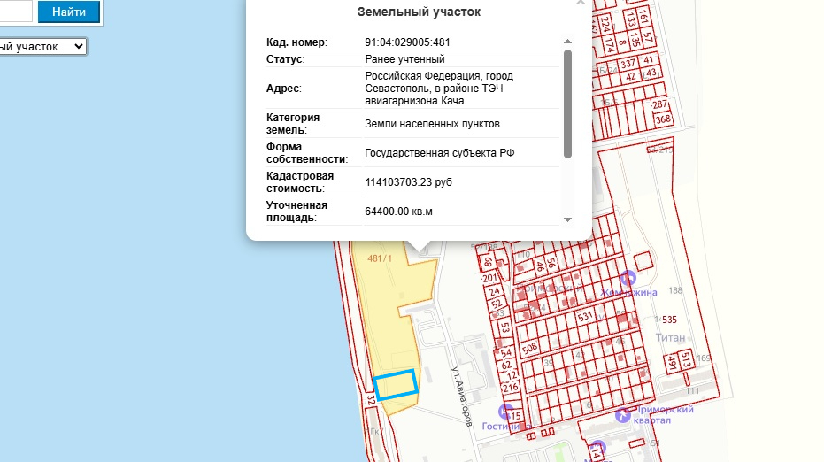Click the popup scrollbar down arrow

tap(567, 219)
